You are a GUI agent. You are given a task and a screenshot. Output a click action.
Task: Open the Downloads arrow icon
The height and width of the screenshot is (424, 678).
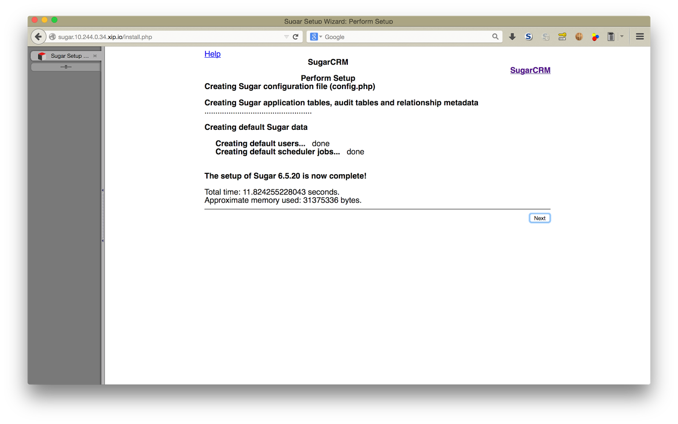[x=512, y=37]
